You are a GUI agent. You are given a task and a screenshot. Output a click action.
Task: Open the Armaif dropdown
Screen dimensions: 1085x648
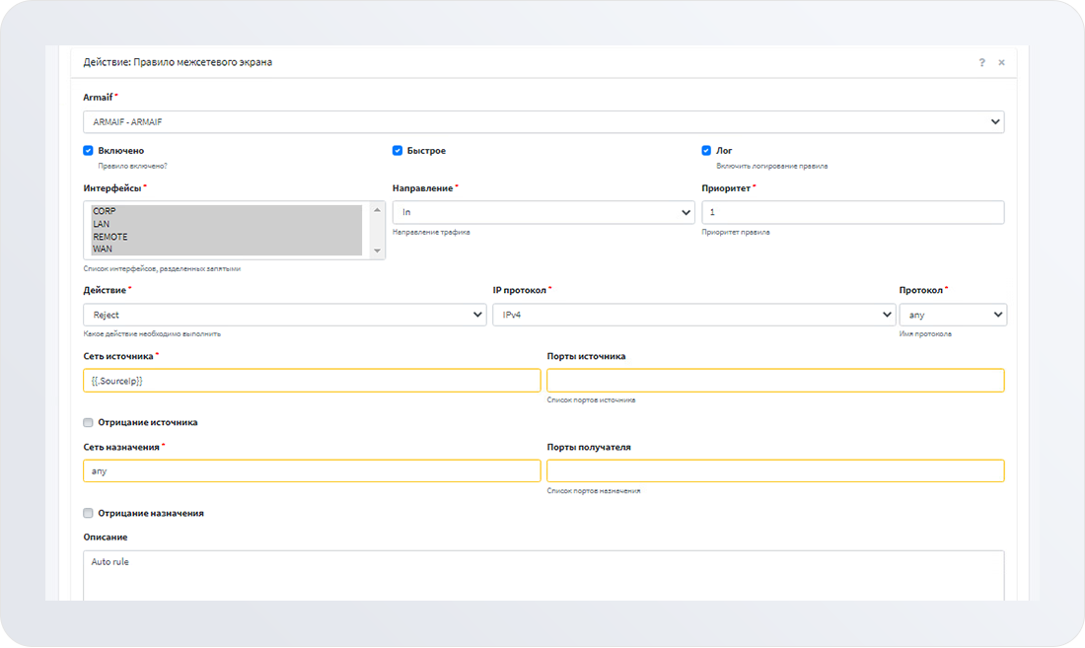click(x=543, y=121)
